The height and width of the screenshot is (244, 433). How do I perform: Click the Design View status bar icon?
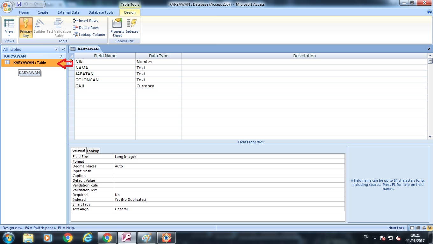pos(430,228)
